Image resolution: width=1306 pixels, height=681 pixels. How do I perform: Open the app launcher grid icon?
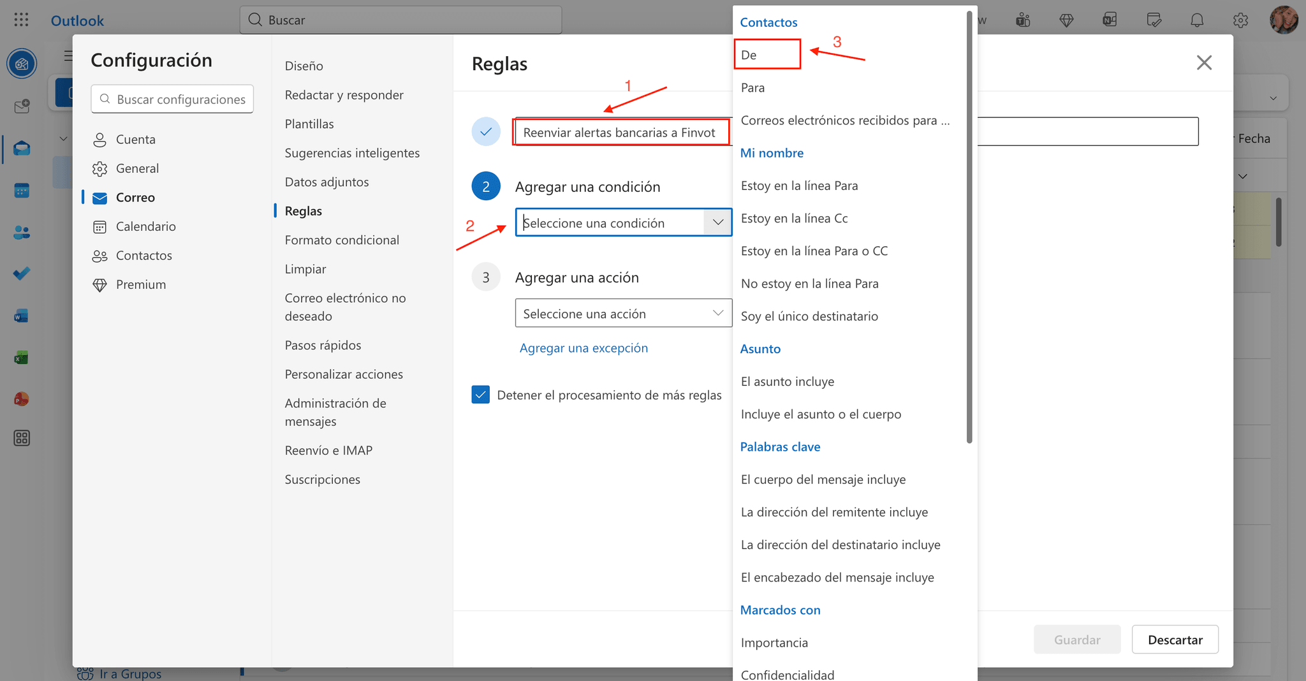point(21,20)
